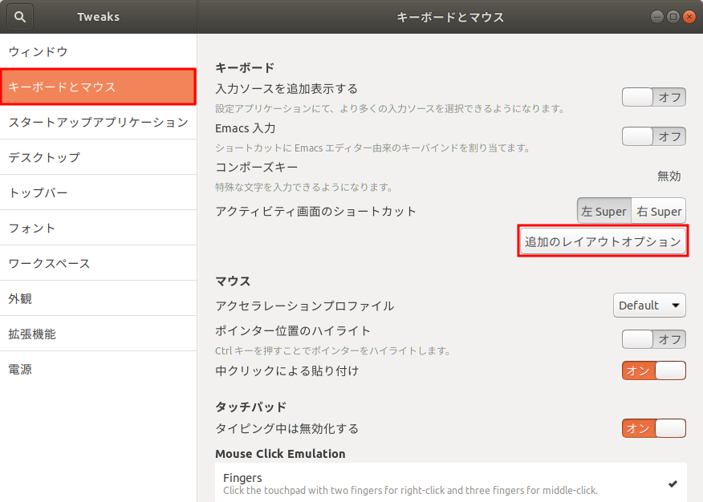Open コンポーズキー 無効 setting
The height and width of the screenshot is (502, 703).
coord(668,176)
